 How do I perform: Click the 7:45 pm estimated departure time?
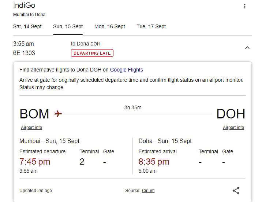click(35, 162)
